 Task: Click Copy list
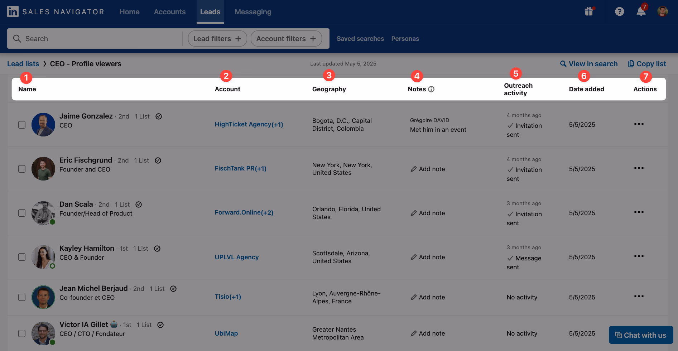[x=647, y=64]
